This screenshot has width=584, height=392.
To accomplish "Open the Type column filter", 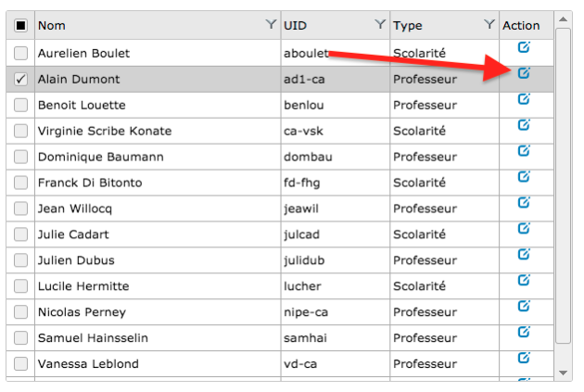I will [489, 25].
